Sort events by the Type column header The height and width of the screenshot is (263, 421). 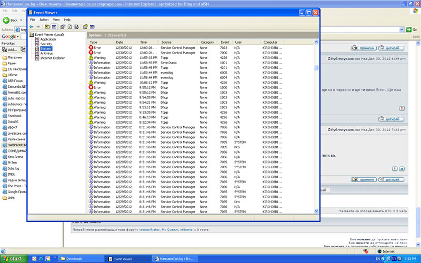click(101, 42)
